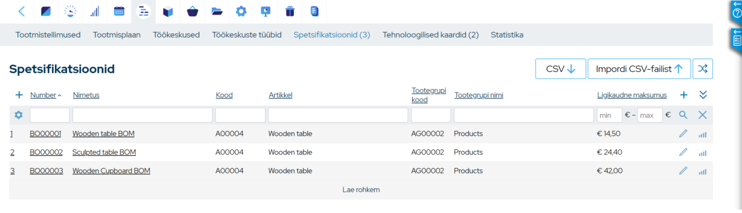Switch to the Tehnoloogilised kaardid tab
The image size is (742, 213).
[431, 35]
